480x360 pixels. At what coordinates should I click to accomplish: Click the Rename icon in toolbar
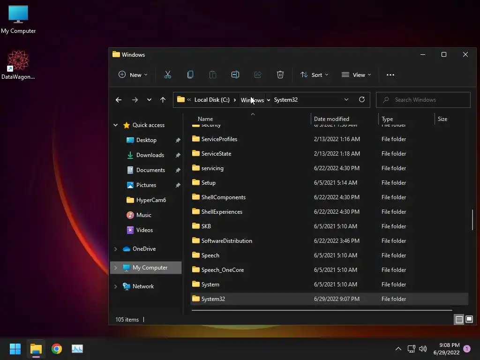235,75
